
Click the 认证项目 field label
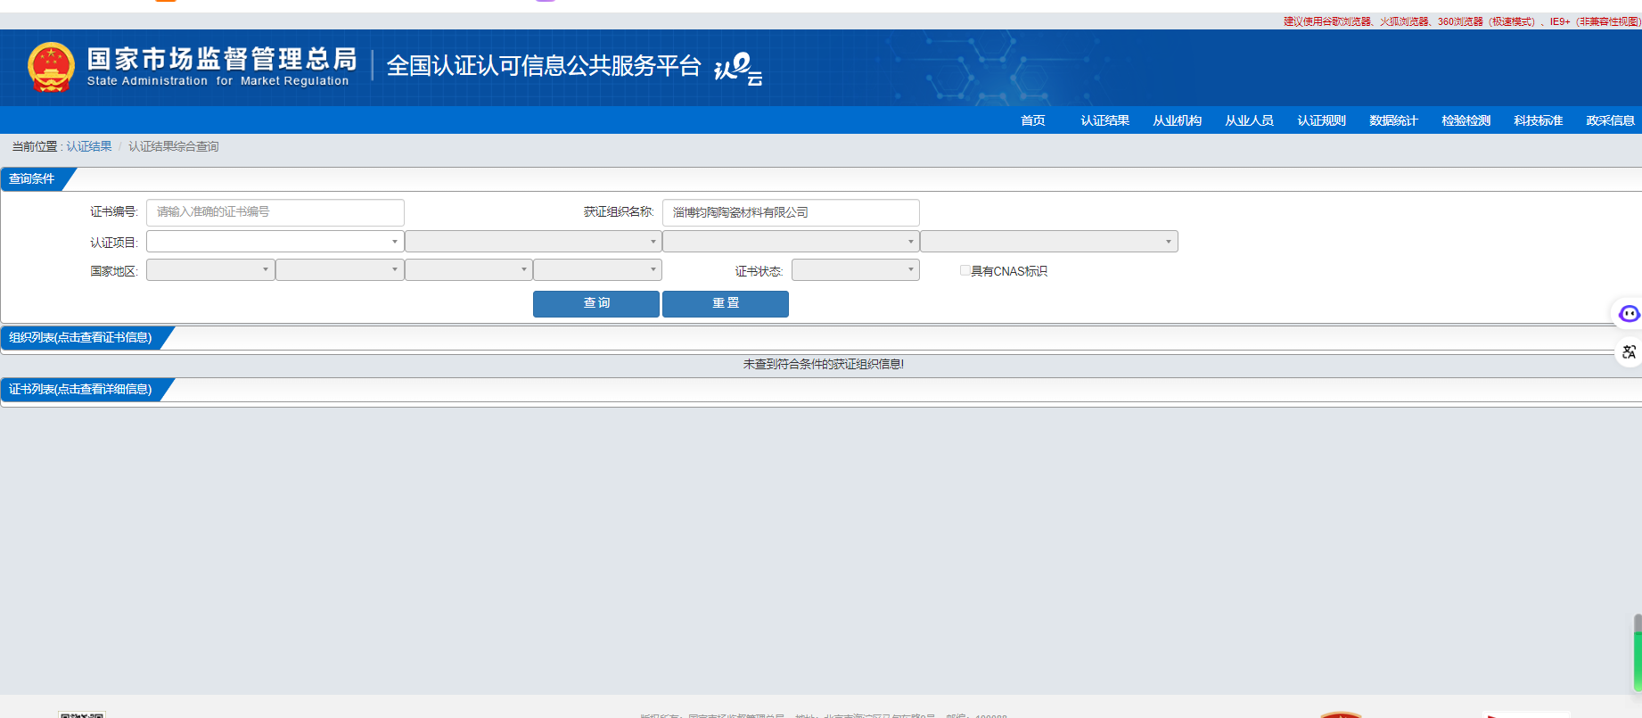(114, 243)
